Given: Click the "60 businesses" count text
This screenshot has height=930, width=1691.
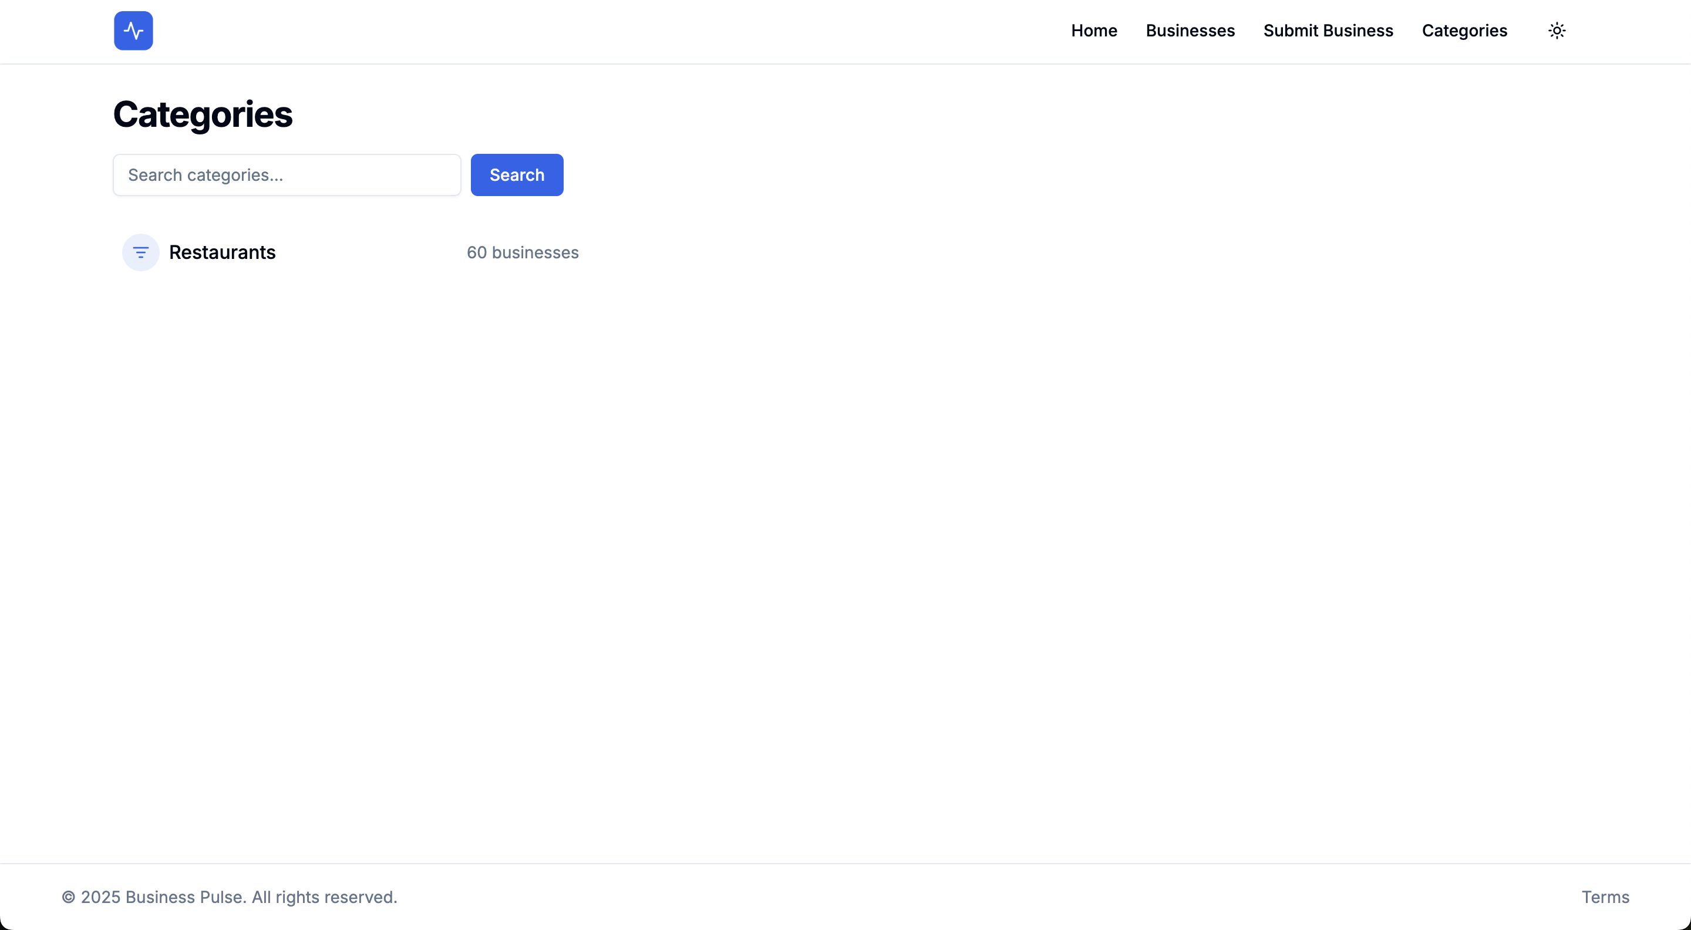Looking at the screenshot, I should click(x=523, y=252).
